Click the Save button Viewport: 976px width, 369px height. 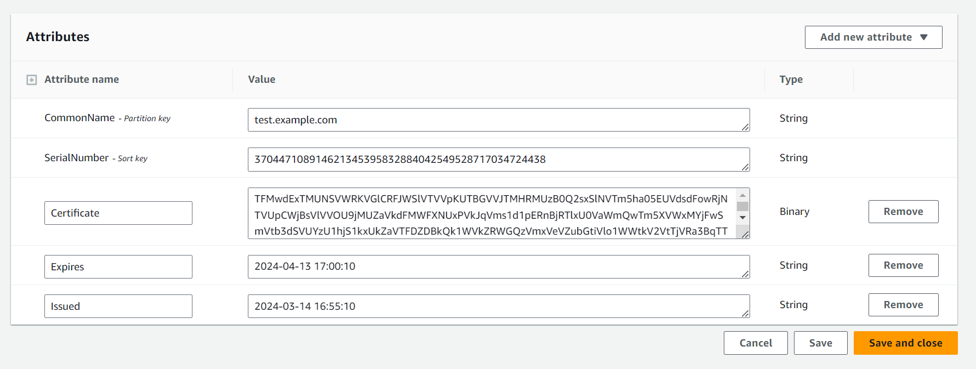820,343
